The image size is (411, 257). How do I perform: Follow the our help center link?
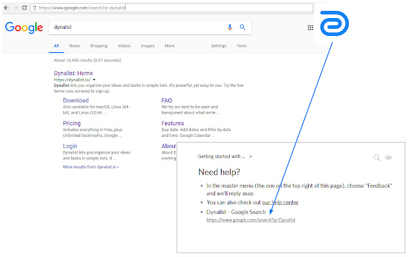(x=280, y=202)
